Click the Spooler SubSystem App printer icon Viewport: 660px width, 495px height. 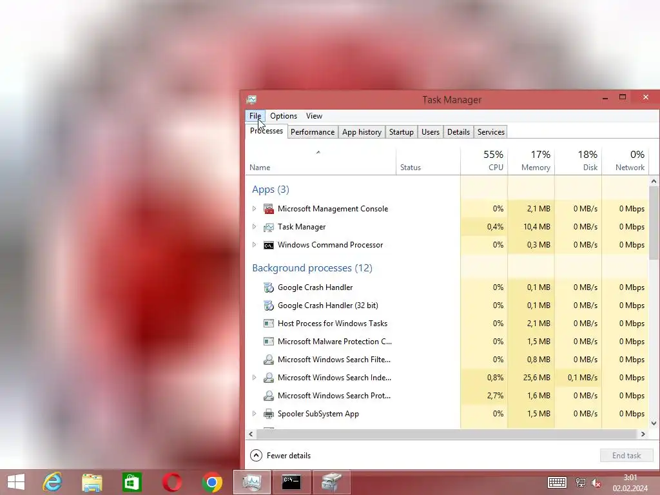pos(269,414)
